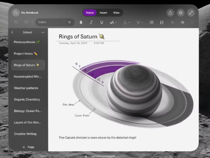Open the settings gear icon
The width and height of the screenshot is (210, 158).
point(181,13)
